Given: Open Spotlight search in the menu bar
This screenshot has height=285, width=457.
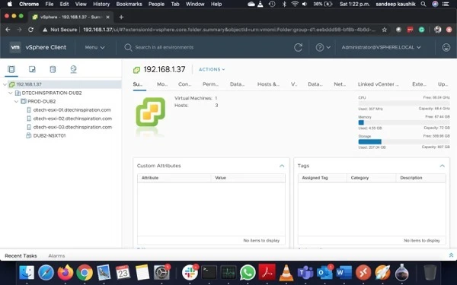Looking at the screenshot, I should coord(423,4).
